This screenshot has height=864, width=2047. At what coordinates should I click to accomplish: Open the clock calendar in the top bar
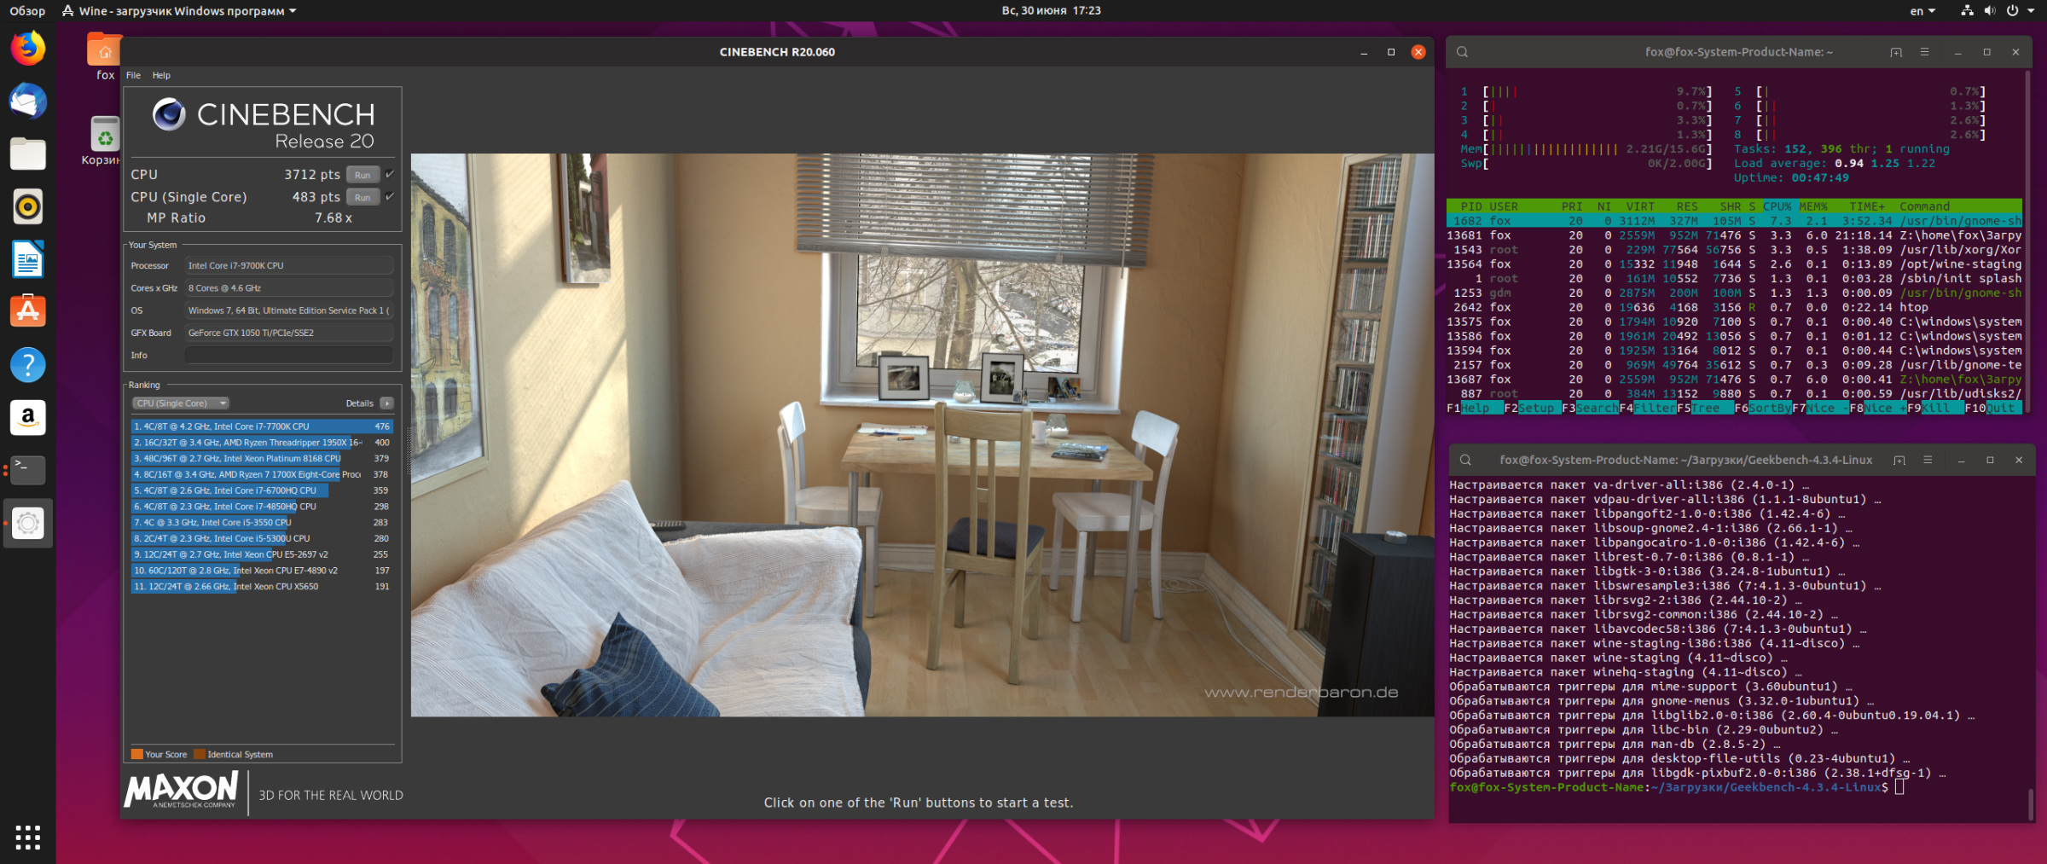(x=1051, y=11)
